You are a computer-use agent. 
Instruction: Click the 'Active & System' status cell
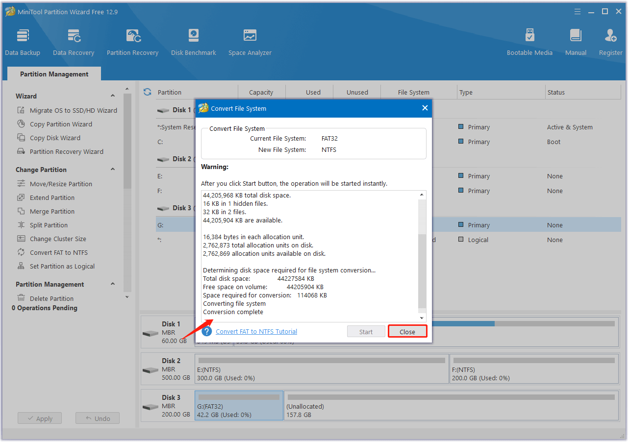570,127
